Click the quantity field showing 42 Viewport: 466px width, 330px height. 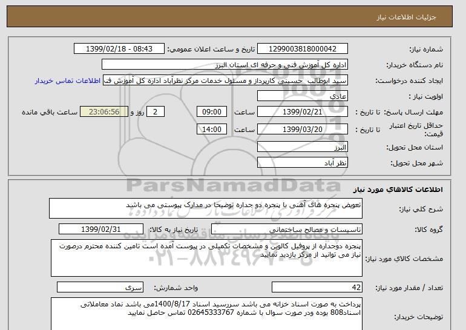317,288
